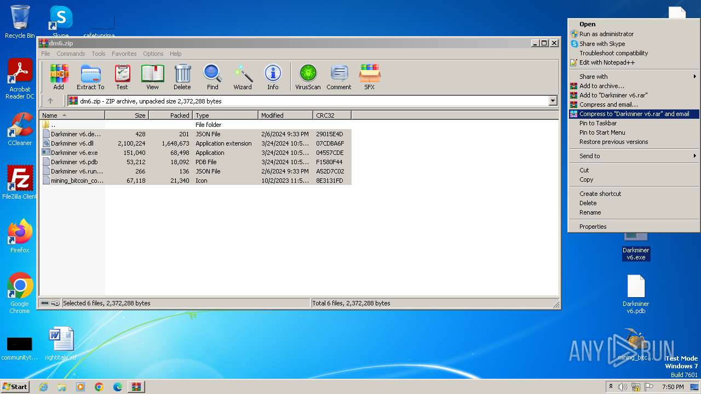Click the volume icon in system tray

(623, 387)
